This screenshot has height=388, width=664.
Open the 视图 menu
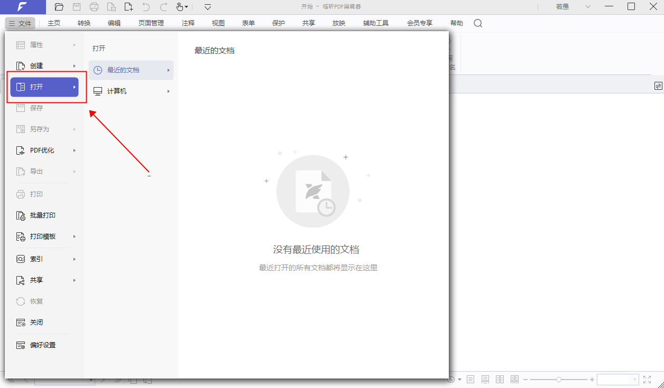pos(217,23)
